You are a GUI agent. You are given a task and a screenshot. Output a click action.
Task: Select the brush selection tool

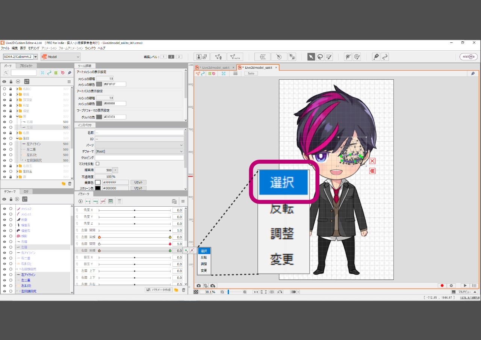pos(329,57)
